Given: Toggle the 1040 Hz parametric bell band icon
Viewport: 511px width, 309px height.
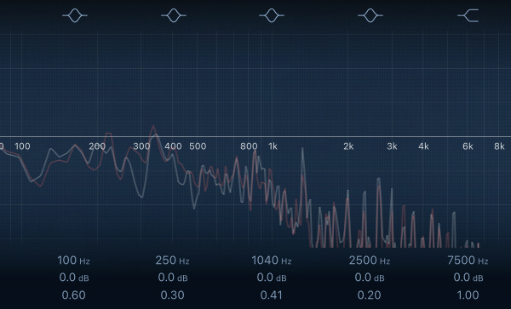Looking at the screenshot, I should 272,15.
